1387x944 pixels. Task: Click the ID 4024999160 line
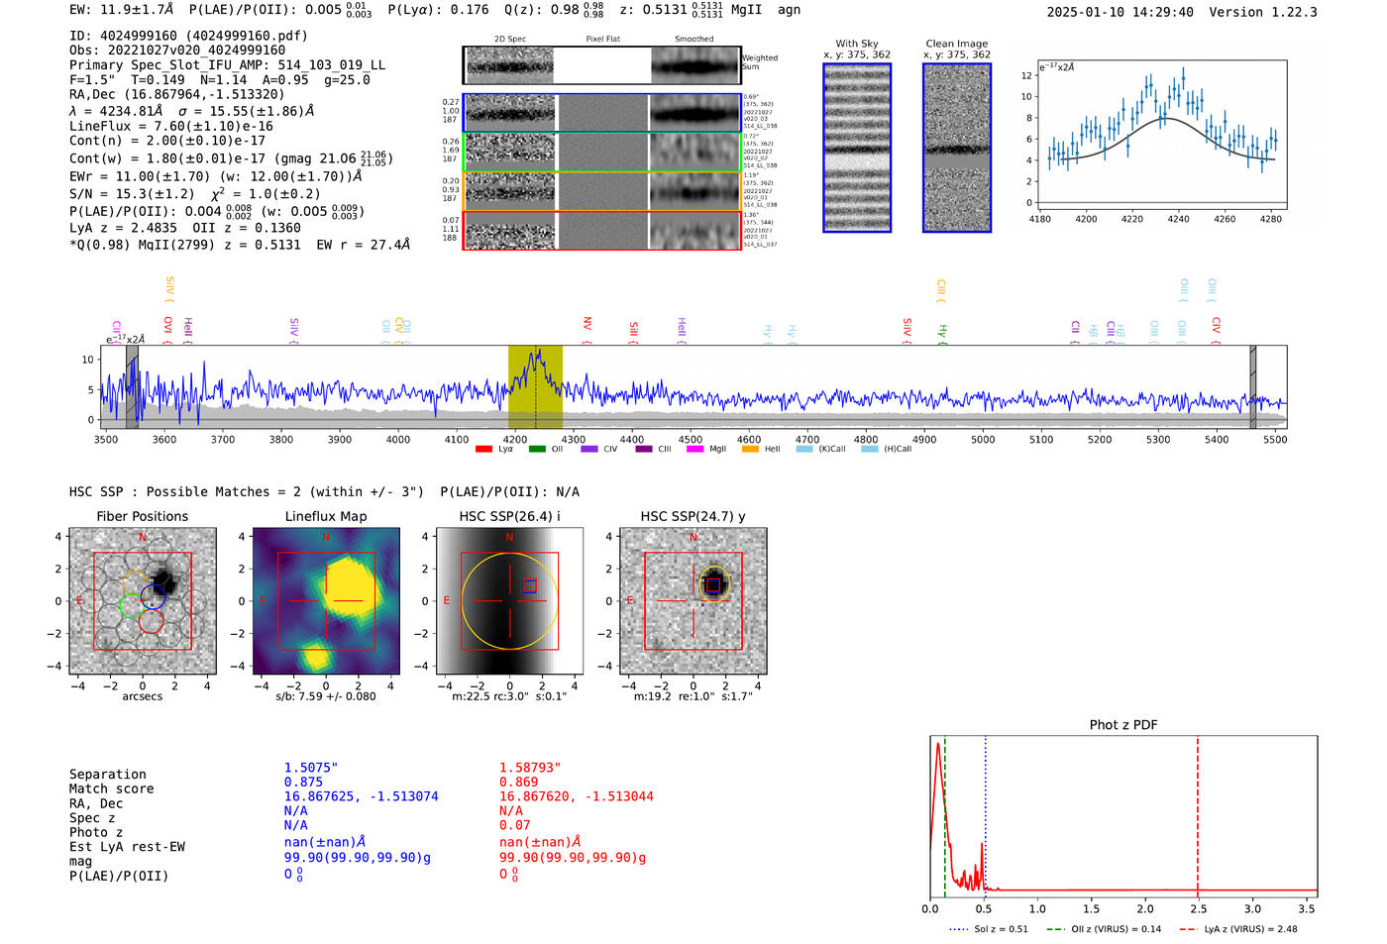click(188, 36)
